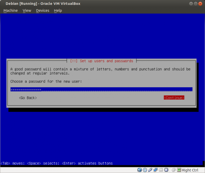
Task: Close the VirtualBox window
Action: point(200,3)
